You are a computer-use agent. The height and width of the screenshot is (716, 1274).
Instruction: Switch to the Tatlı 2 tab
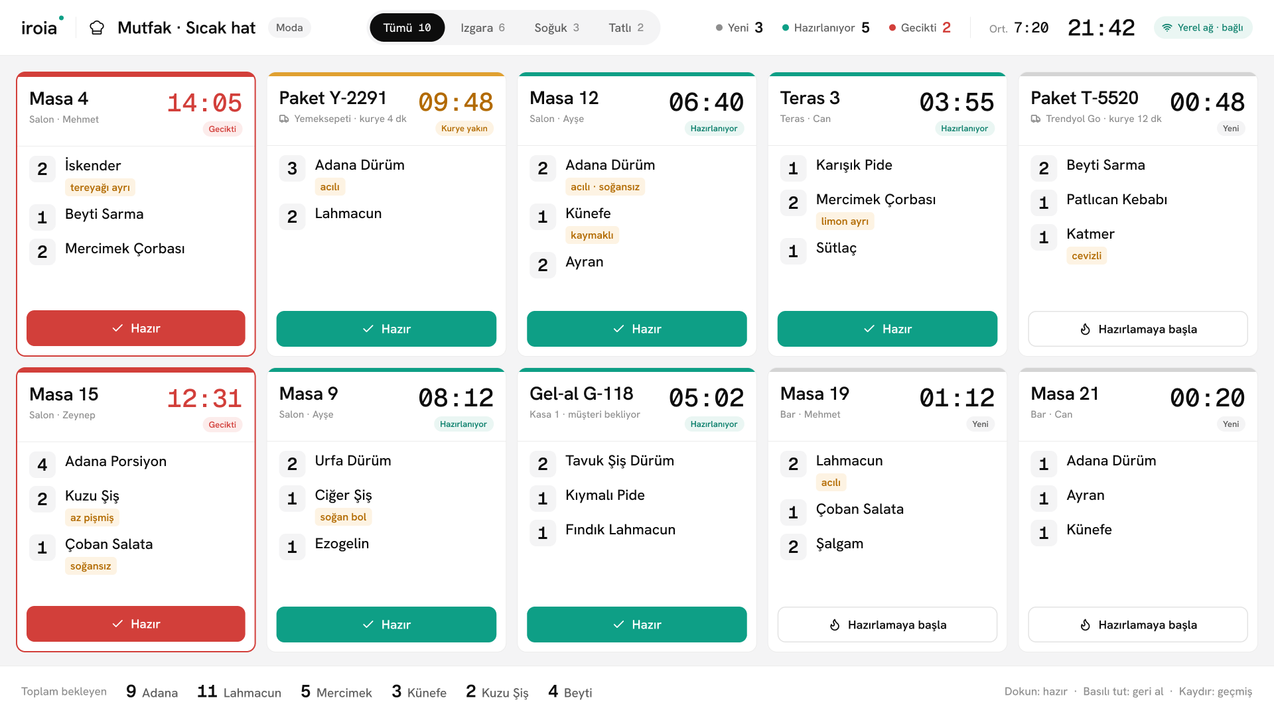[626, 28]
